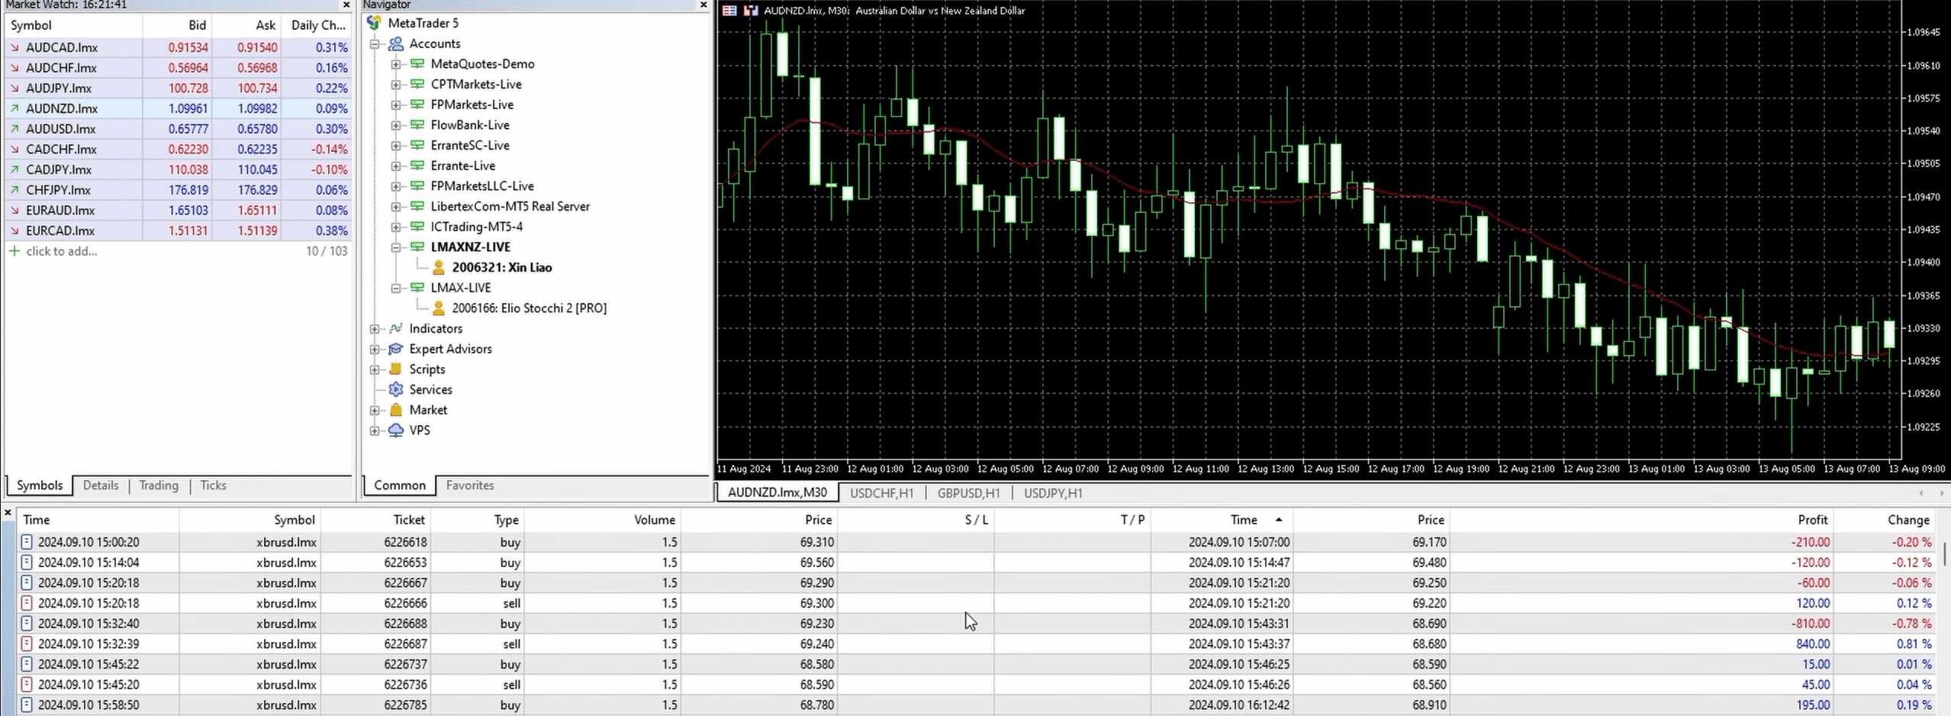Click the user icon for 2006321: Xin Liao

point(439,267)
